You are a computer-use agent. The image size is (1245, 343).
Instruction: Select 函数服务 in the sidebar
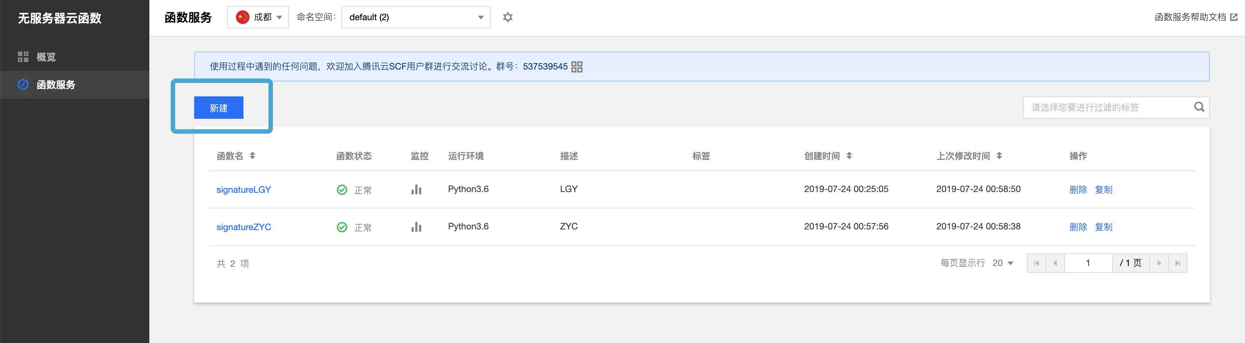[x=74, y=85]
